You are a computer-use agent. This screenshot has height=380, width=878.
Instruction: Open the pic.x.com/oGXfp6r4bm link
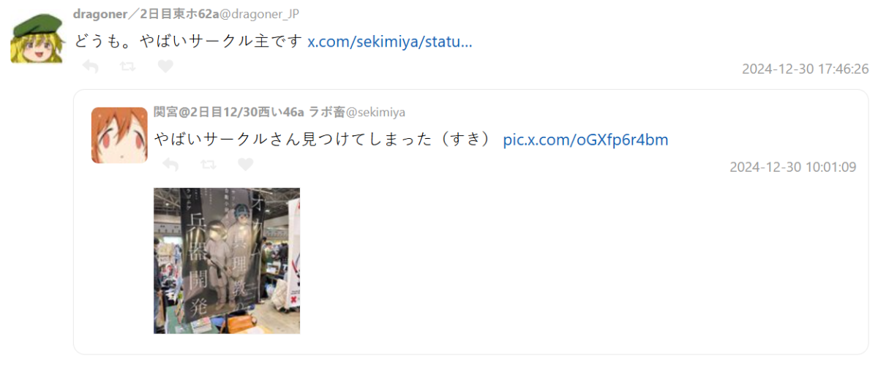[585, 140]
